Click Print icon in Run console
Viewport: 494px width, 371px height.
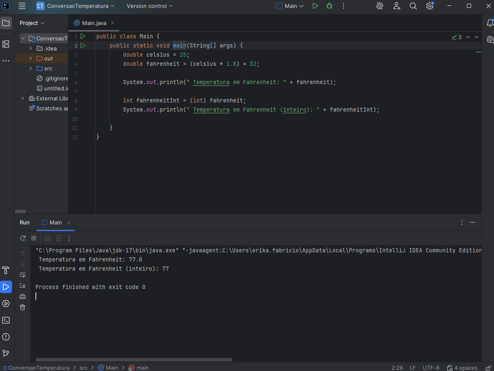tap(23, 296)
